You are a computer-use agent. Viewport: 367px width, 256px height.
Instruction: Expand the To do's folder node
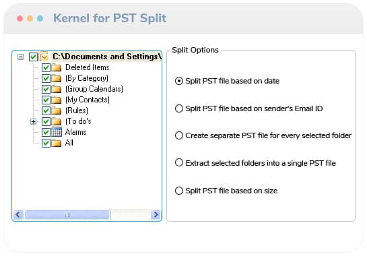tap(33, 121)
